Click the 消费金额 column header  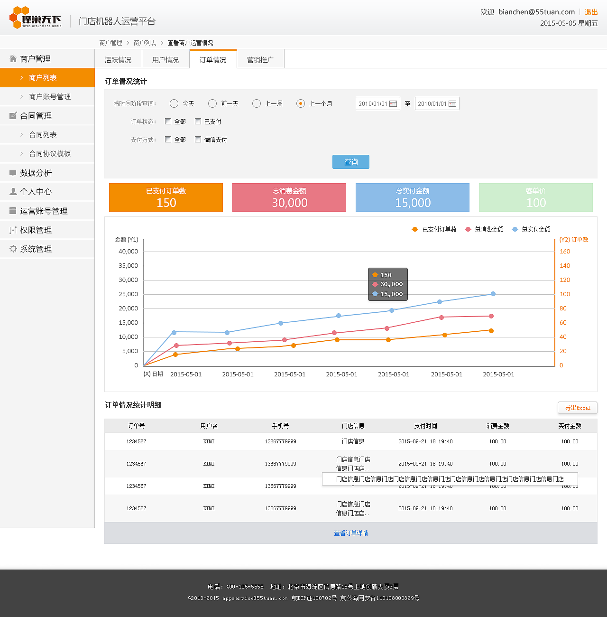(x=497, y=426)
